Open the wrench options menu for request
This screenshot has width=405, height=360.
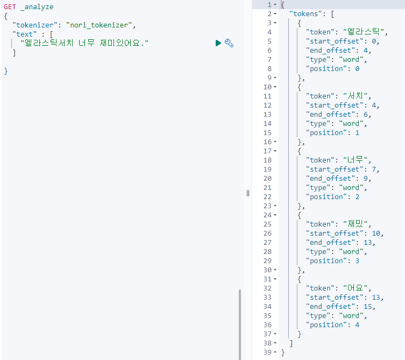[229, 43]
